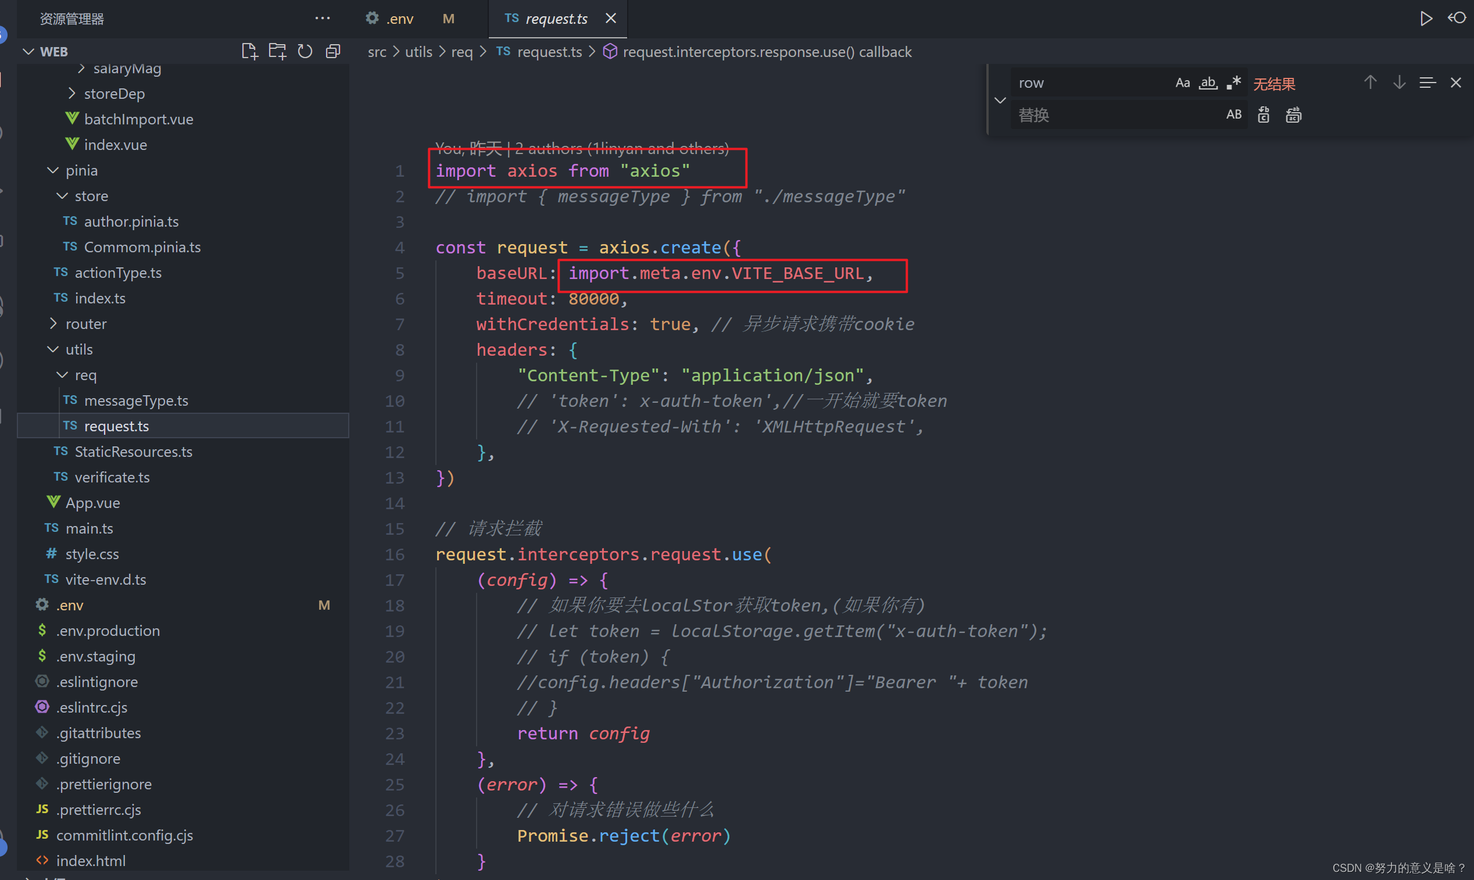
Task: Open .prettierrc.cjs file
Action: click(x=98, y=809)
